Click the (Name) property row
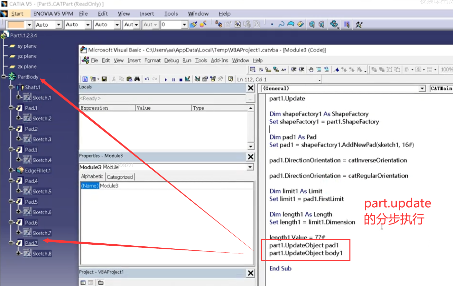 click(166, 186)
